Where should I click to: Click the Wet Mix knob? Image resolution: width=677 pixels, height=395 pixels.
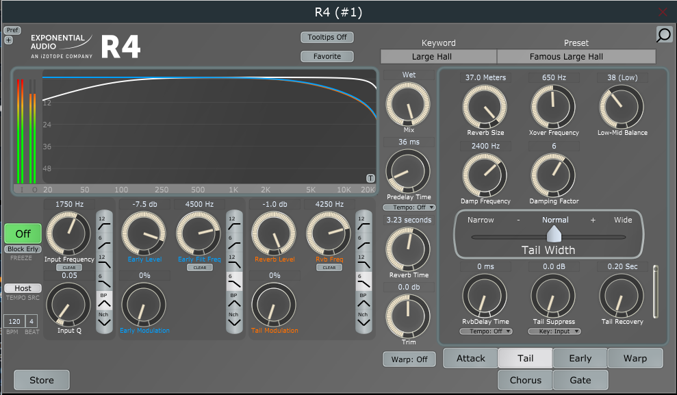(x=408, y=105)
